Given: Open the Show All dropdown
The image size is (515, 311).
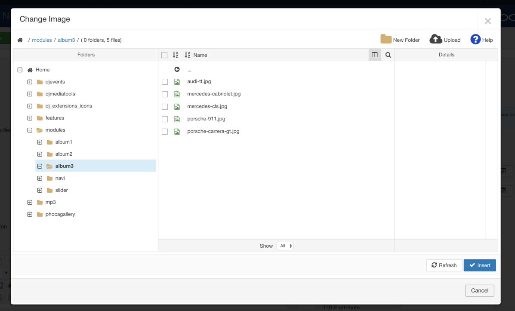Looking at the screenshot, I should click(285, 246).
